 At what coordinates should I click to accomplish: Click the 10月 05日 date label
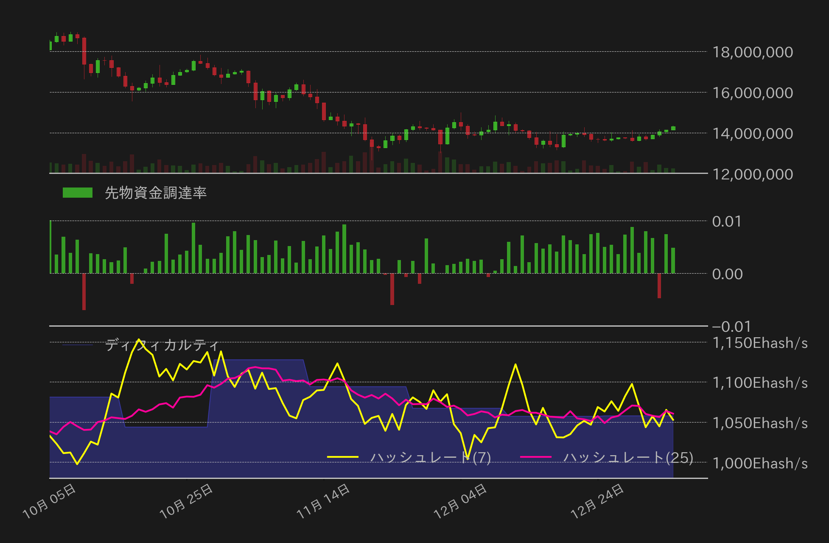[x=49, y=501]
